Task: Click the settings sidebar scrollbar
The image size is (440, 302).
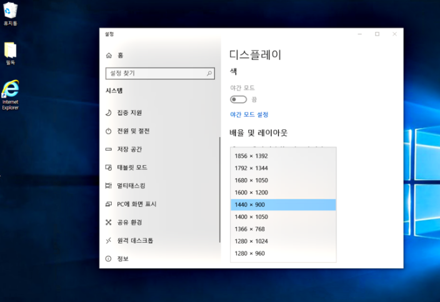Action: (220, 189)
